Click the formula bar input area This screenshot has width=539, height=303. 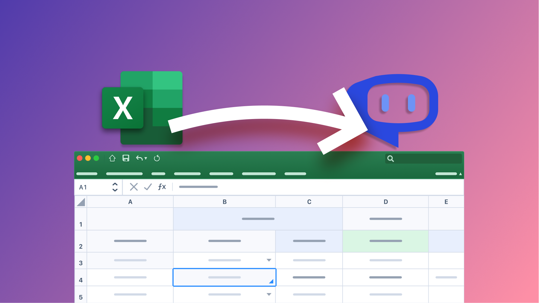click(318, 187)
